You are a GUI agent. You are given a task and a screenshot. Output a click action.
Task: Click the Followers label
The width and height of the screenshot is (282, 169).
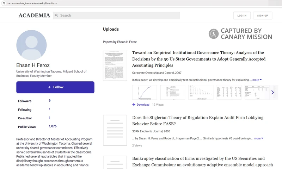[25, 101]
